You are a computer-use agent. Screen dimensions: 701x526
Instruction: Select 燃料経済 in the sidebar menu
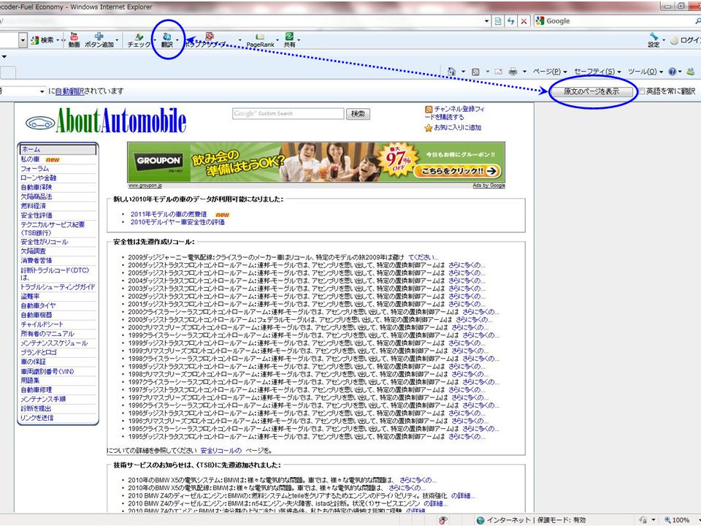tap(33, 206)
